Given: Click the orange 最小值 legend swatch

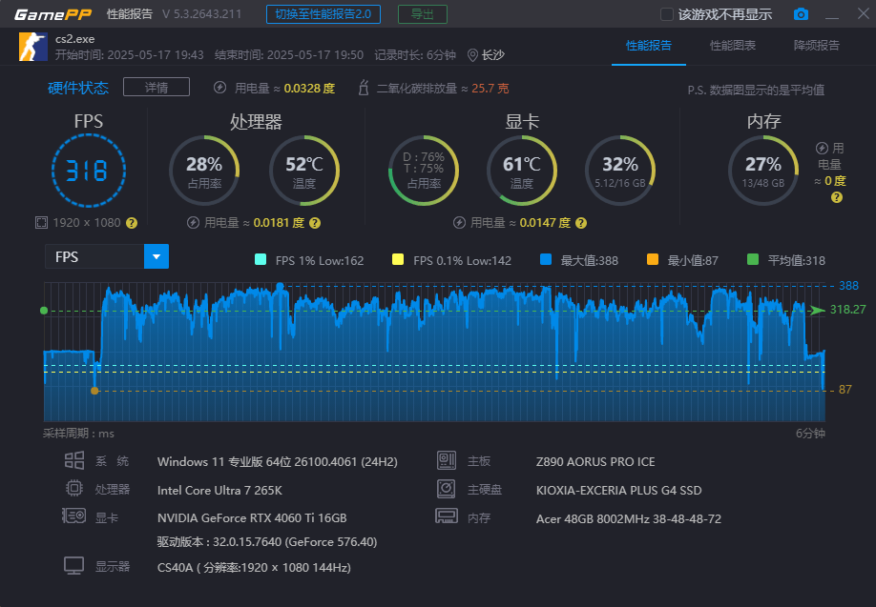Looking at the screenshot, I should pyautogui.click(x=652, y=259).
